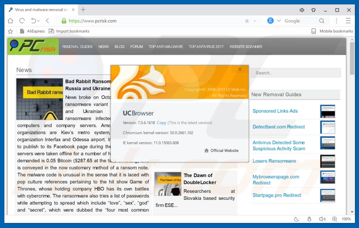Click the zoom magnifier plus icon

(334, 219)
